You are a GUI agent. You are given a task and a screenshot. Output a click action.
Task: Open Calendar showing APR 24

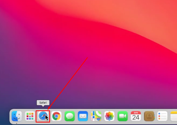pyautogui.click(x=136, y=116)
